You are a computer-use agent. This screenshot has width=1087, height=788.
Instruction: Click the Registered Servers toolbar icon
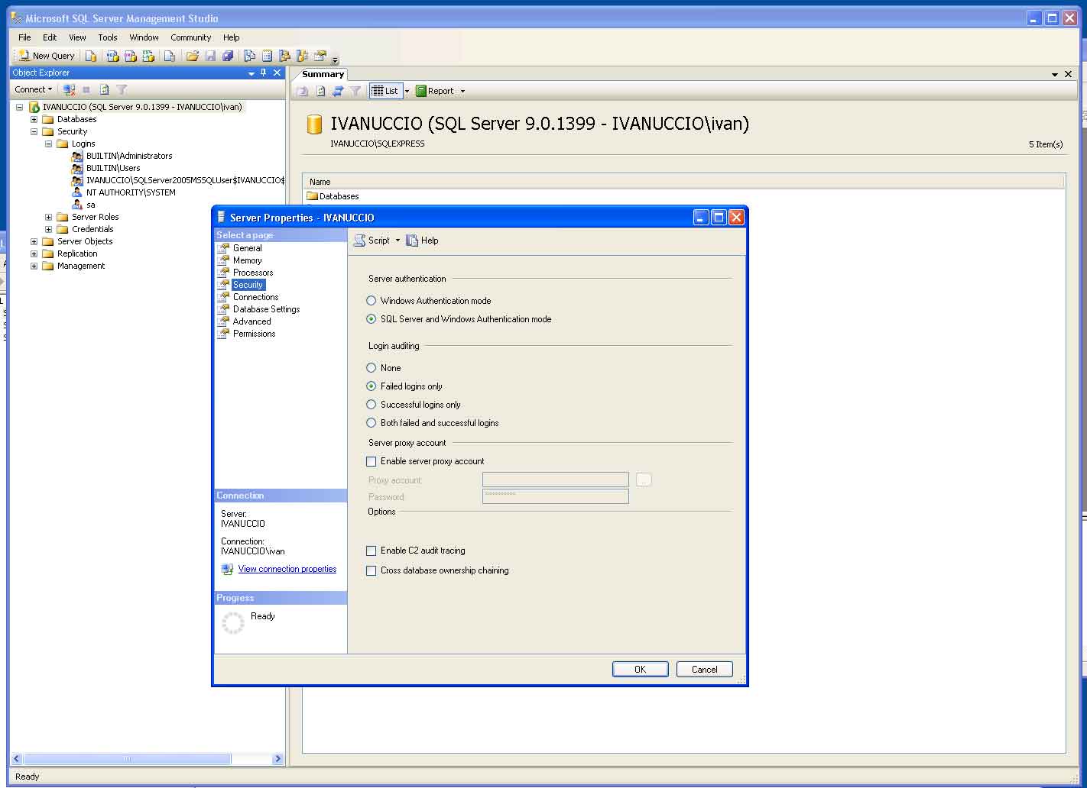(249, 56)
